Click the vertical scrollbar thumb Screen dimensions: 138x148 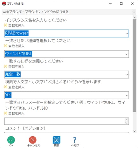tap(135, 65)
